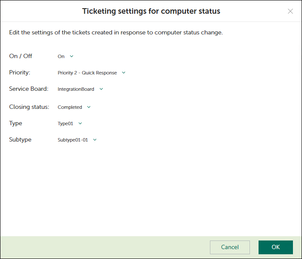Click the chevron icon next to Completed
The width and height of the screenshot is (302, 259).
[89, 107]
